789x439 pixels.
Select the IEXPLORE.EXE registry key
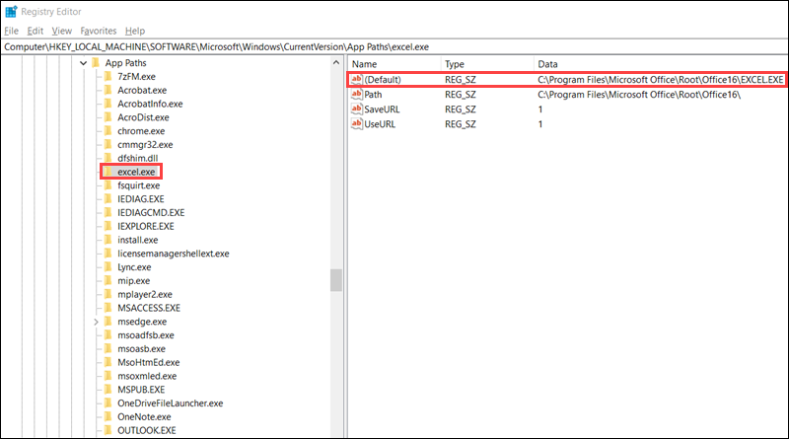145,226
